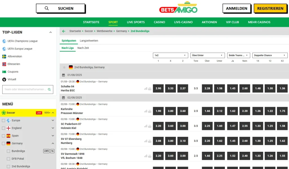Open statistics icon for Karlsruhe match
Viewport: 289px width, 169px height.
pyautogui.click(x=146, y=111)
